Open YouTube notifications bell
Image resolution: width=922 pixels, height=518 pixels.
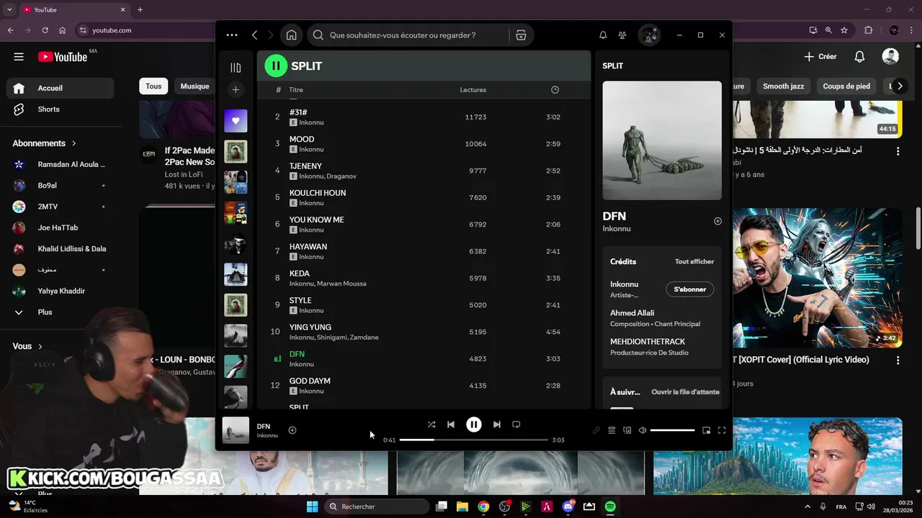859,57
